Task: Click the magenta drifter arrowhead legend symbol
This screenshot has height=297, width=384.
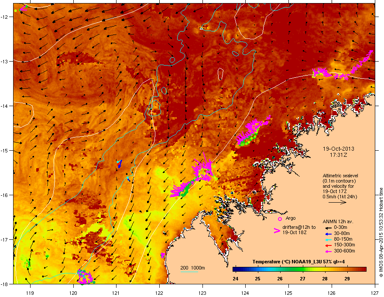Action: pyautogui.click(x=277, y=230)
